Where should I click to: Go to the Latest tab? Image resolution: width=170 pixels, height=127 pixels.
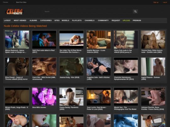pos(7,20)
